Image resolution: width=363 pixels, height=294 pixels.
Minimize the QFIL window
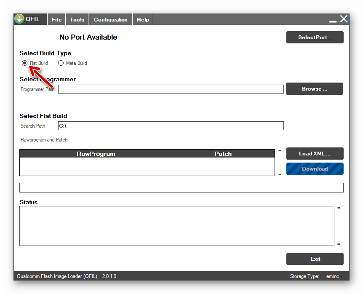pyautogui.click(x=333, y=21)
